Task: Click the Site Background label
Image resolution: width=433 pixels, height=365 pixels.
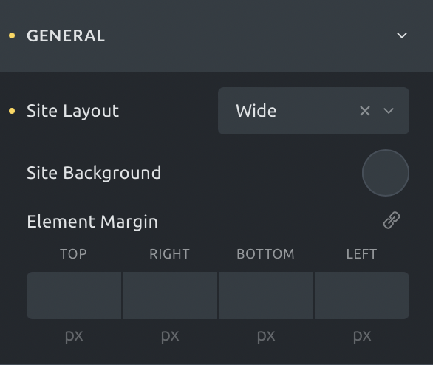Action: (94, 173)
